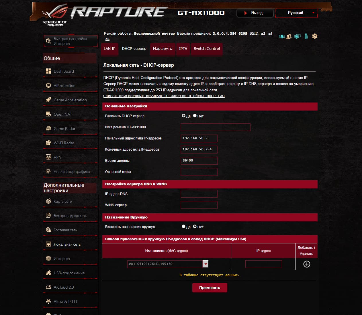This screenshot has height=315, width=362.
Task: Open the Switch Control tab
Action: pos(207,49)
